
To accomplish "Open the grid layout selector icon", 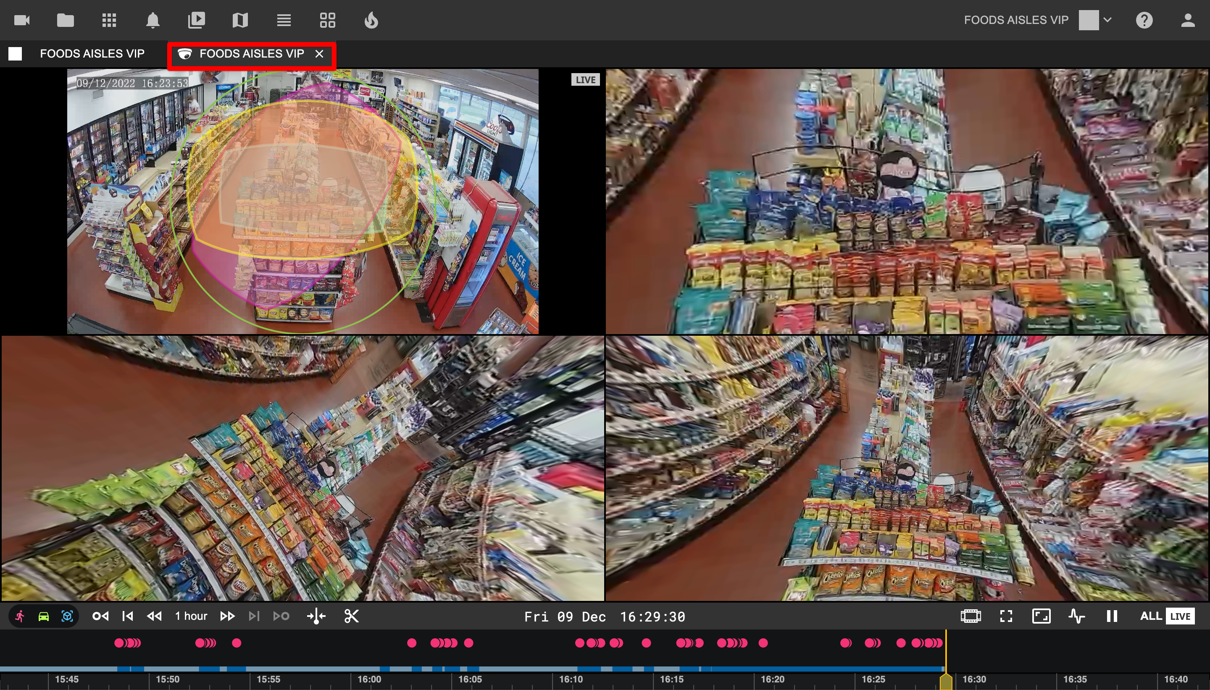I will tap(327, 20).
